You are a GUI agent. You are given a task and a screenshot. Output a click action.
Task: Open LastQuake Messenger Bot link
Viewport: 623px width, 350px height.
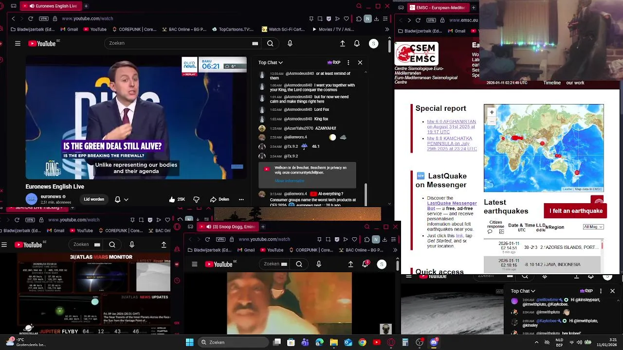click(452, 206)
